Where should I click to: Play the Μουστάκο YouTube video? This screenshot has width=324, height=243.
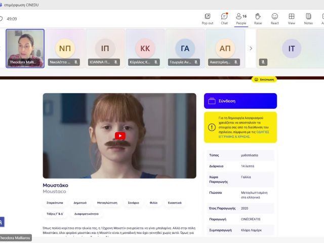coord(120,136)
